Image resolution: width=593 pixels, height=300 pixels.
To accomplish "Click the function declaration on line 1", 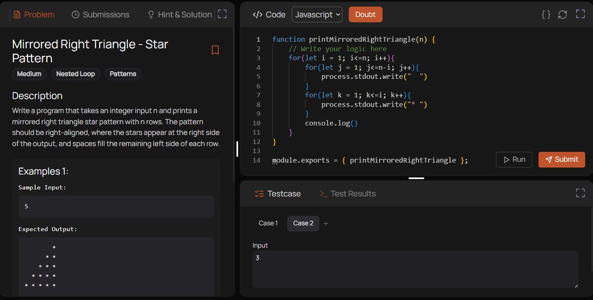I will point(353,39).
